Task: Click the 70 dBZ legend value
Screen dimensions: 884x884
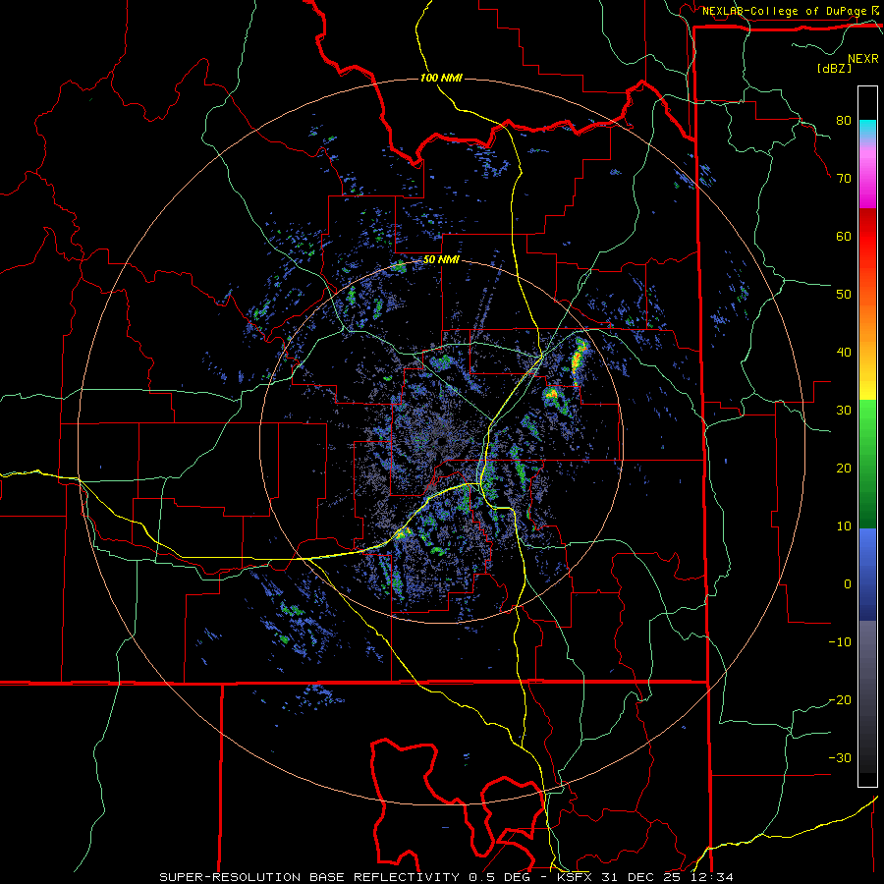Action: point(844,179)
